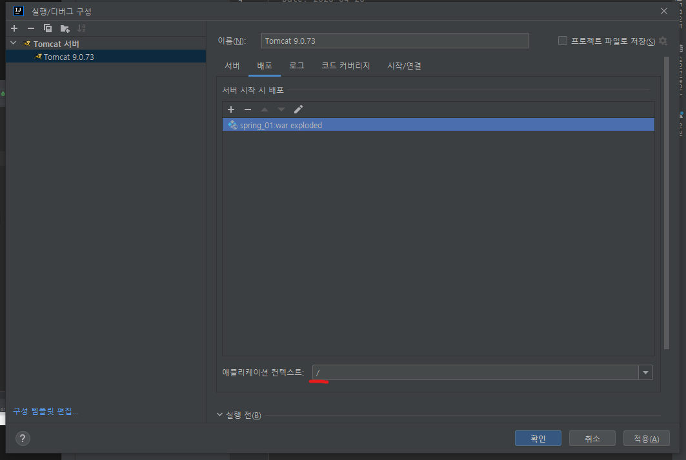
Task: Apply changes with 적용 button
Action: 647,438
